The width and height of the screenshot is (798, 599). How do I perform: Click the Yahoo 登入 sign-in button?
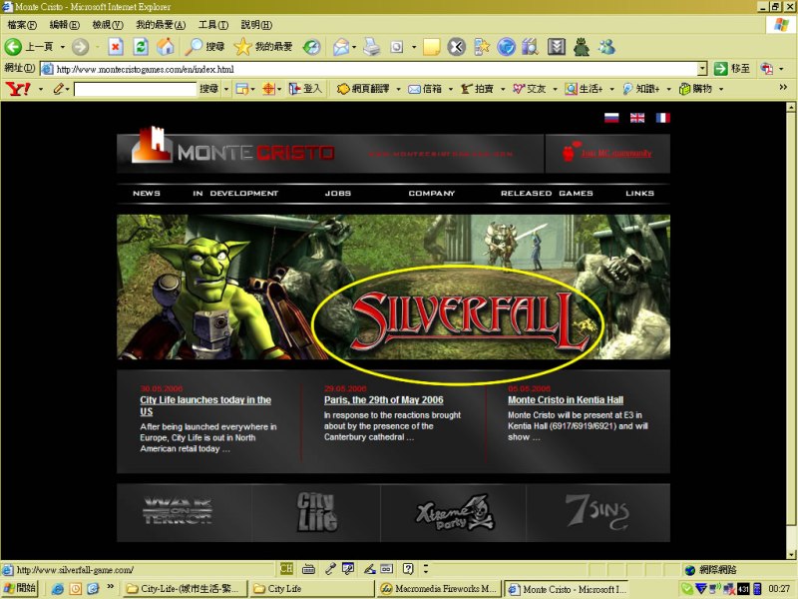coord(305,89)
